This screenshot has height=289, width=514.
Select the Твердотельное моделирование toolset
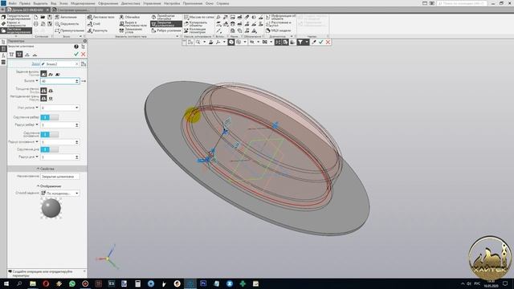16,17
